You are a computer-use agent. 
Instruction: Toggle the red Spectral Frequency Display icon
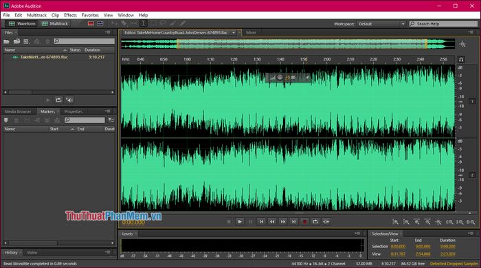[x=91, y=23]
